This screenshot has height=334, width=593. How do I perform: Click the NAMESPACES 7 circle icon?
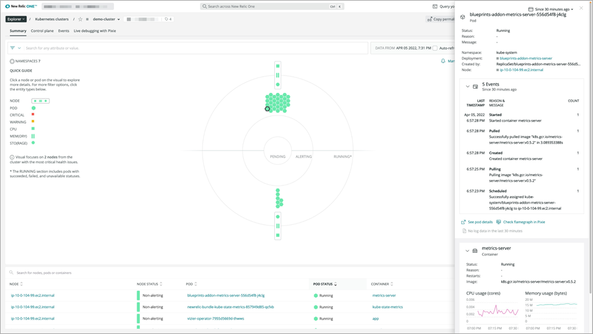(x=12, y=61)
